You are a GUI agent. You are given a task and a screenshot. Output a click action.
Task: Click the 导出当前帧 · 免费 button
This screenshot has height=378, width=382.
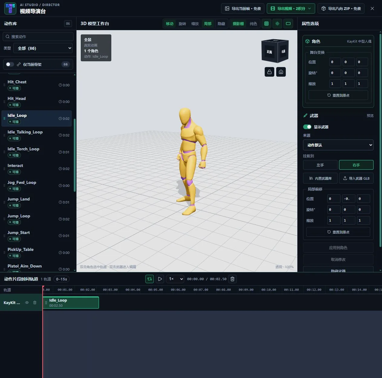(x=243, y=8)
